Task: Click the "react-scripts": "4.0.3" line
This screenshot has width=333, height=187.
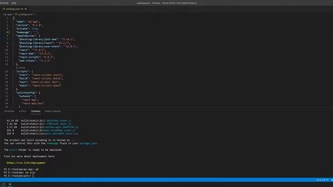Action: coord(36,57)
